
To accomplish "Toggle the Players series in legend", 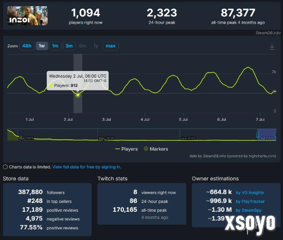I will 127,149.
